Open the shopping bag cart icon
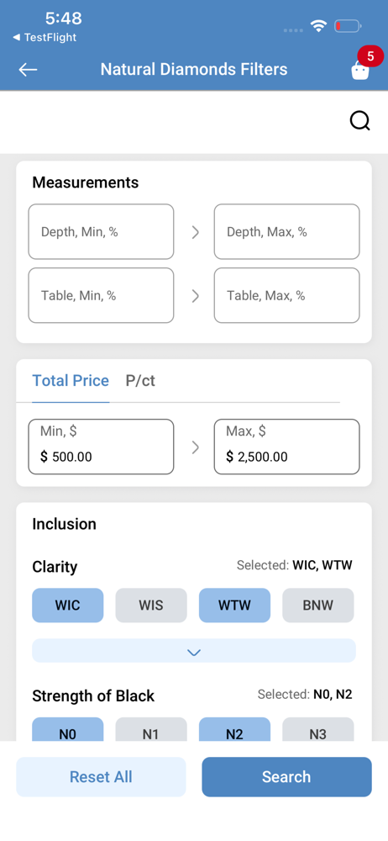Screen dimensions: 388x841 [x=360, y=71]
